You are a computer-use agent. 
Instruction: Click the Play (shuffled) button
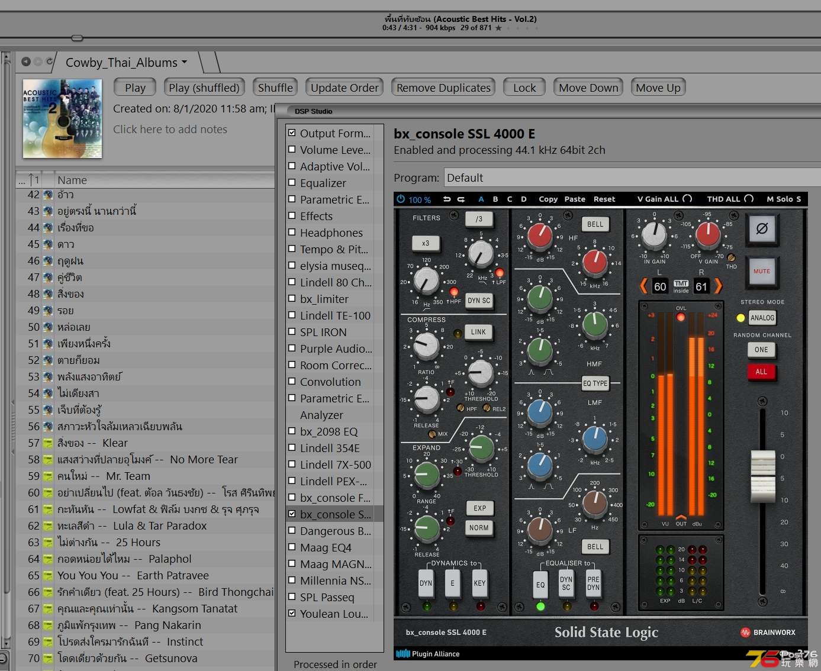click(x=204, y=88)
